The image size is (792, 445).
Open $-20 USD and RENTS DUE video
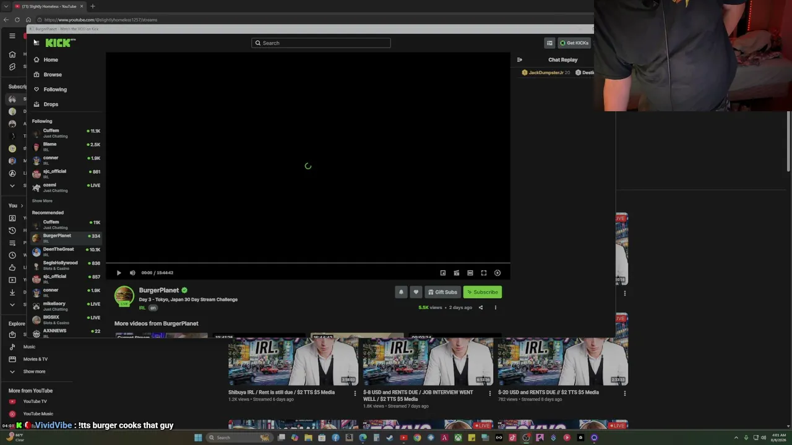coord(548,392)
